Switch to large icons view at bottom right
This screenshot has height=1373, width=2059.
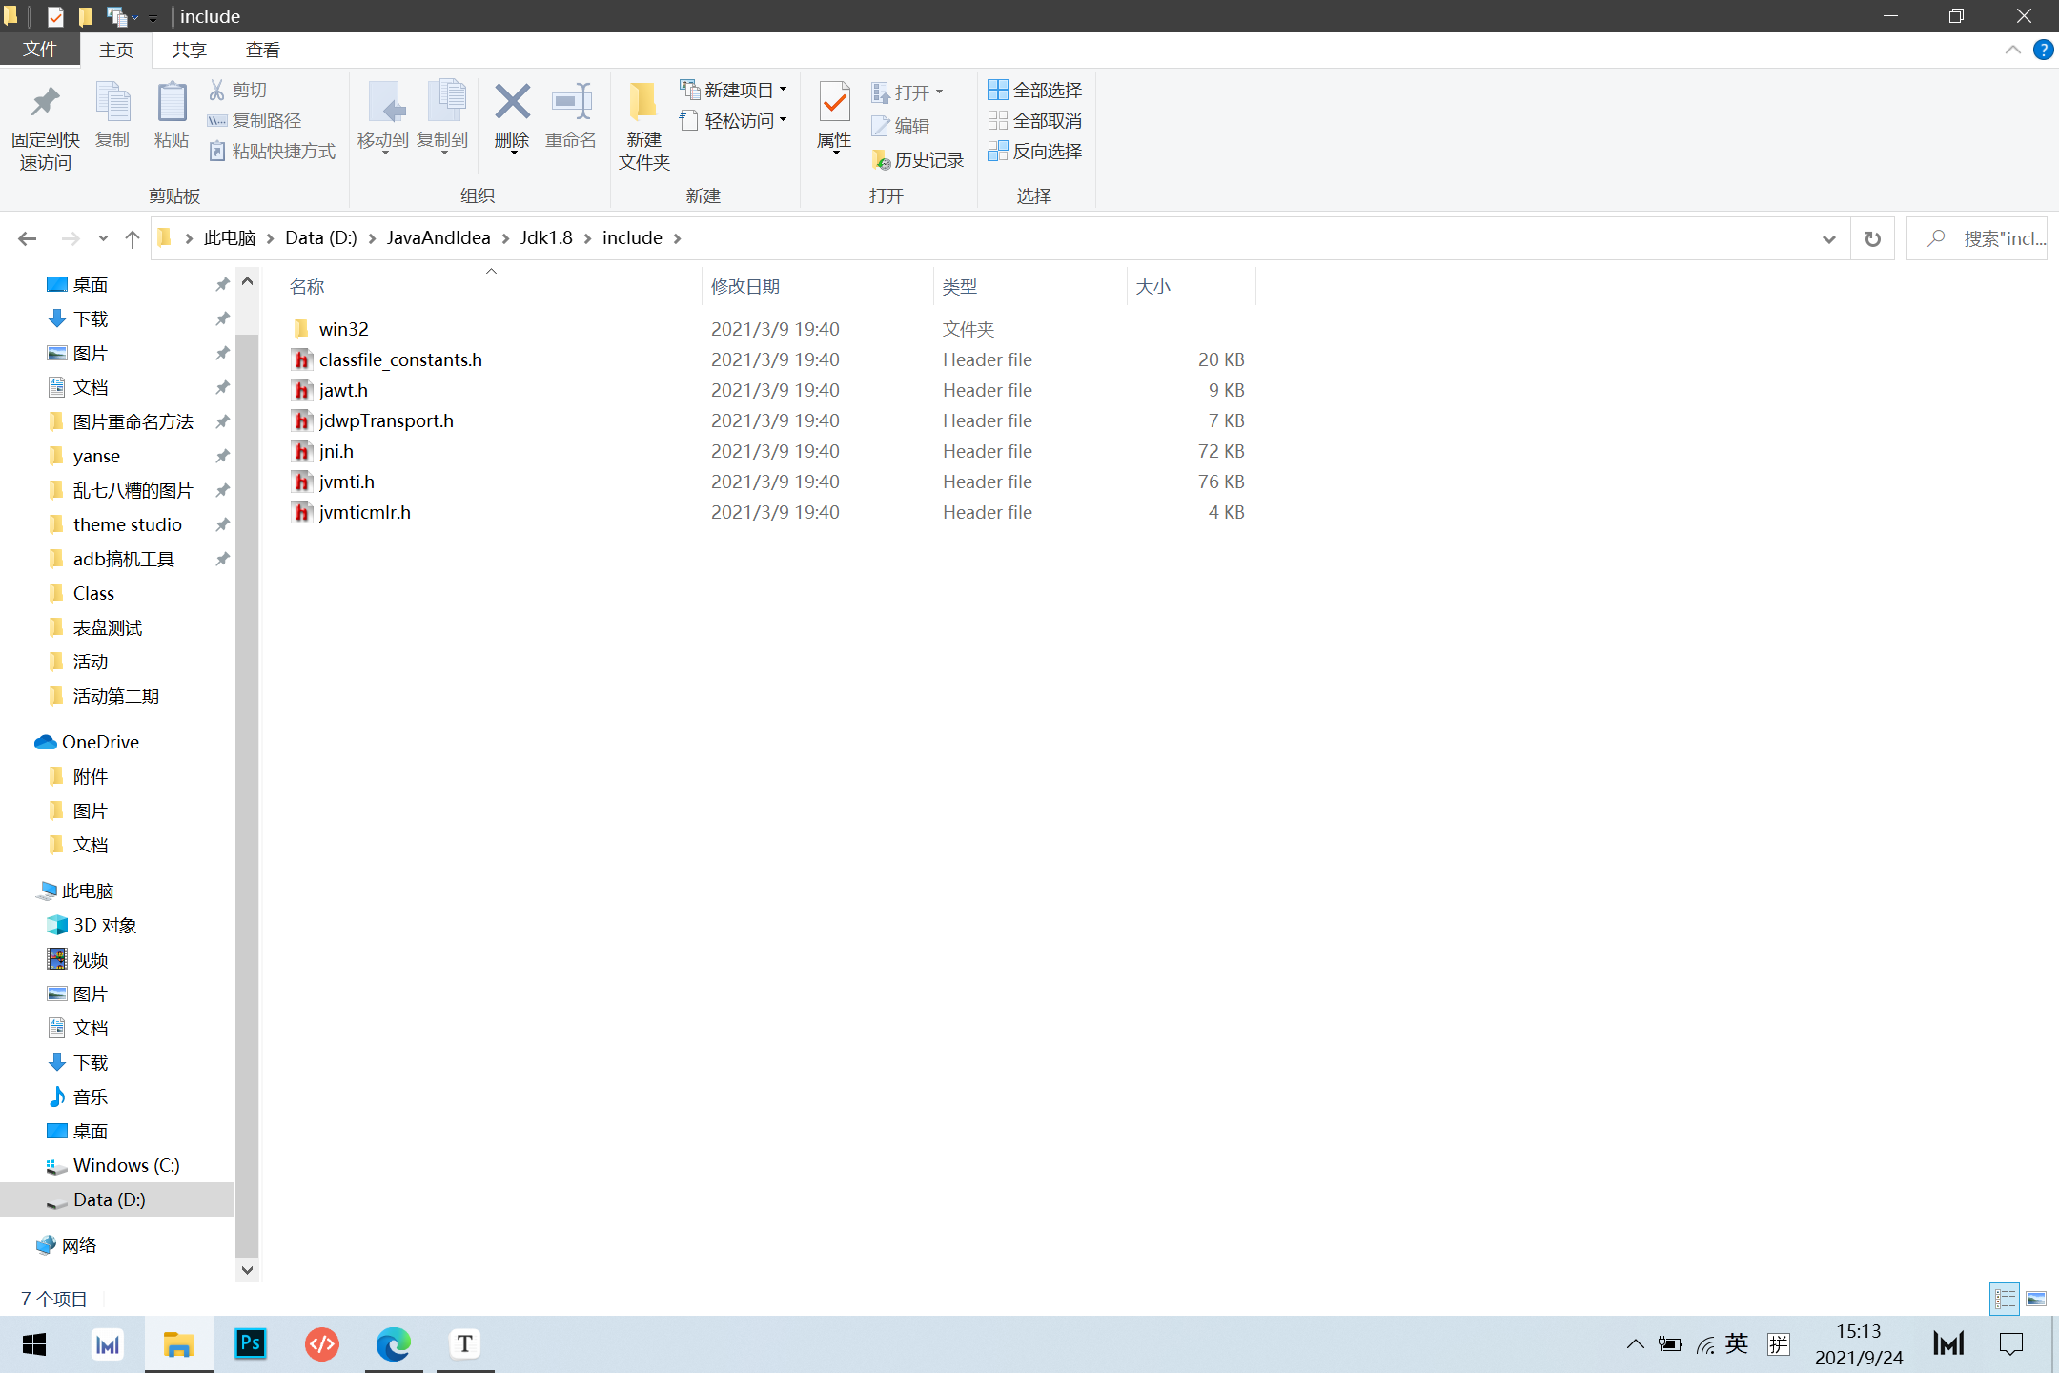coord(2036,1299)
